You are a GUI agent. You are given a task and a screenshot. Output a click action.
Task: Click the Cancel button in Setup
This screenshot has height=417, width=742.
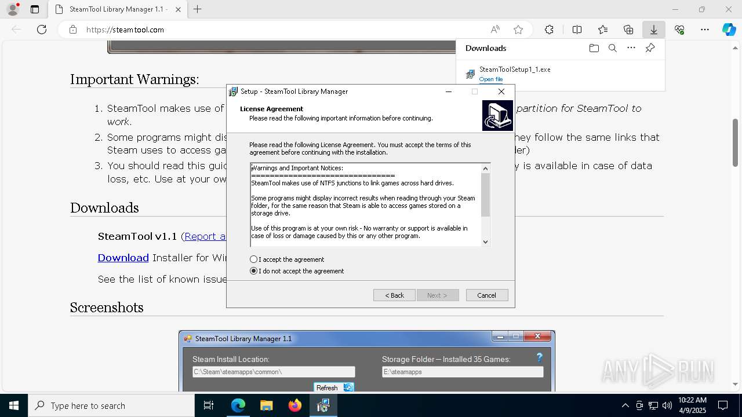click(x=487, y=295)
